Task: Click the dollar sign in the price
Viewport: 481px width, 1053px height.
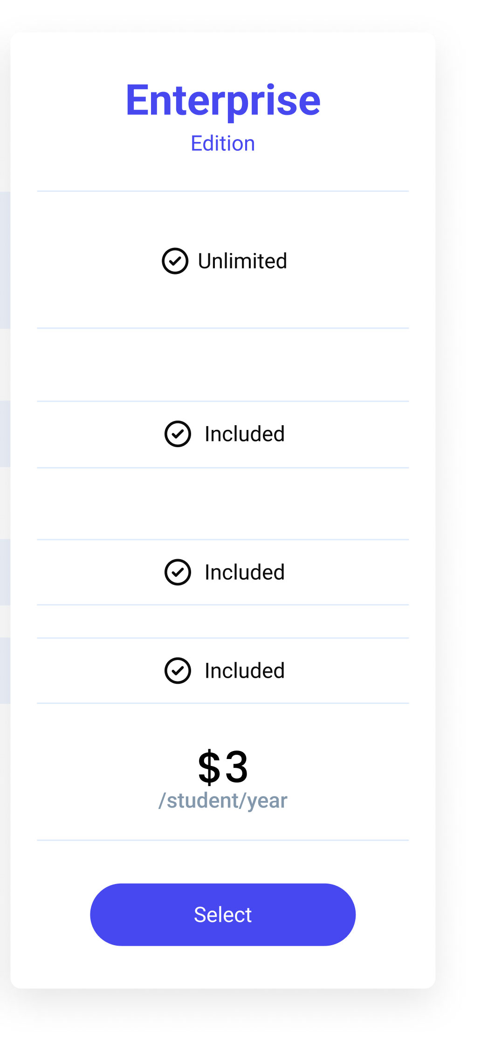Action: click(x=209, y=767)
